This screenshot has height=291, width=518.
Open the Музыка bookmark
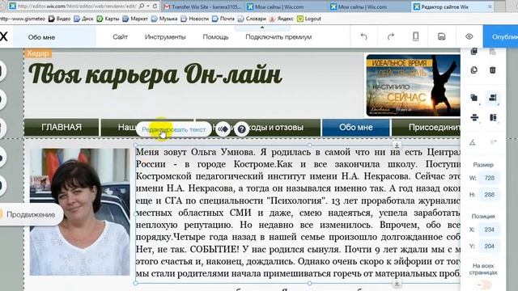164,19
